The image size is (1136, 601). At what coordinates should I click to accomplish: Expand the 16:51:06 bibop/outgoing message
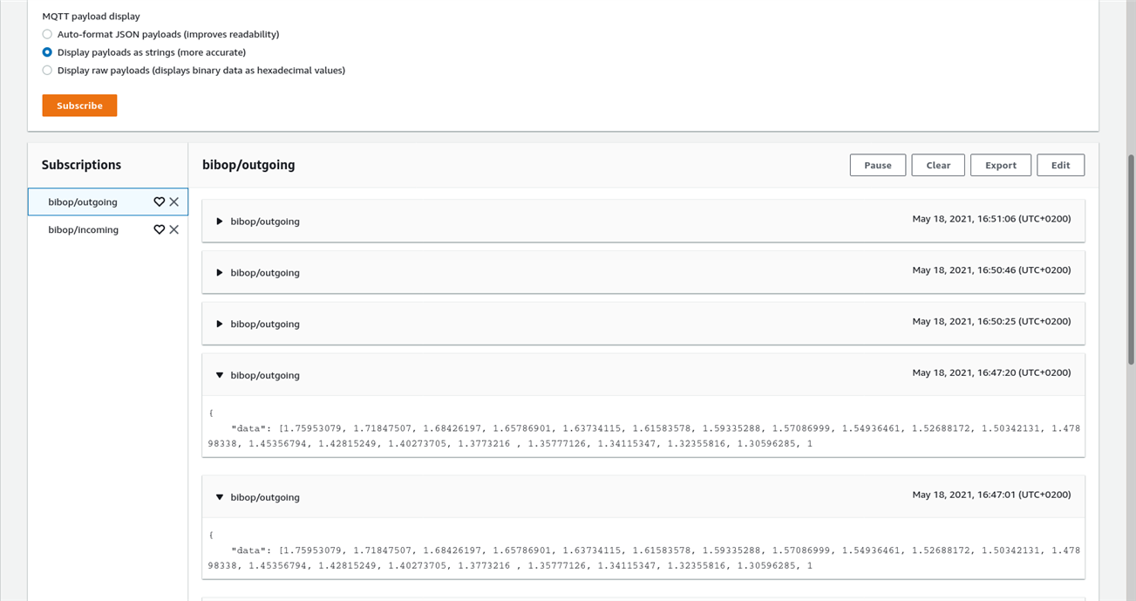[220, 222]
